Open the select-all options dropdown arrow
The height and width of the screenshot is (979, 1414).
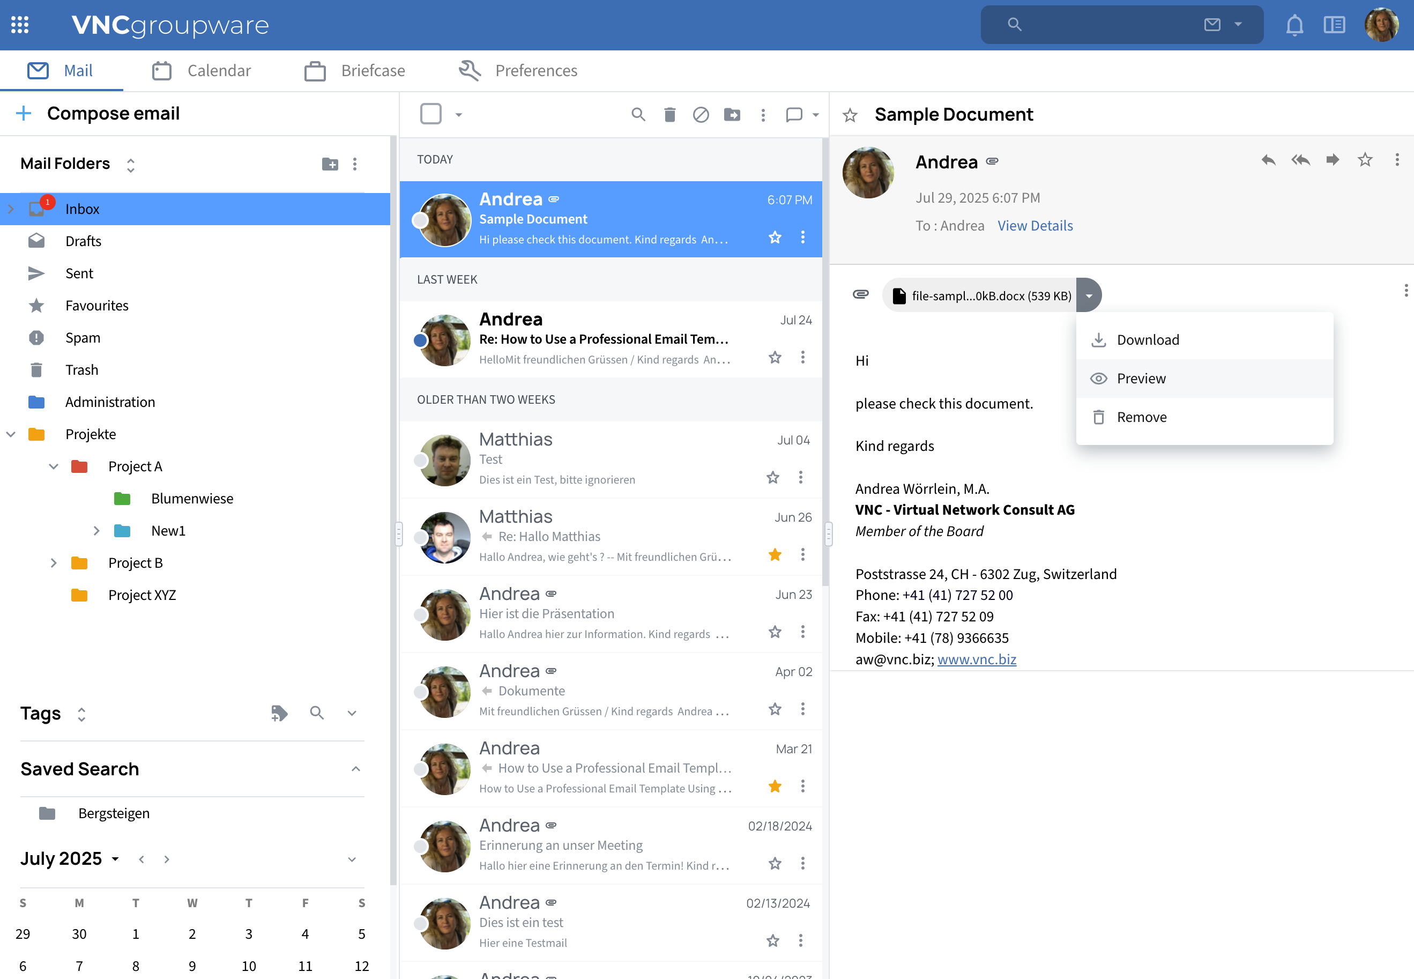[x=459, y=115]
